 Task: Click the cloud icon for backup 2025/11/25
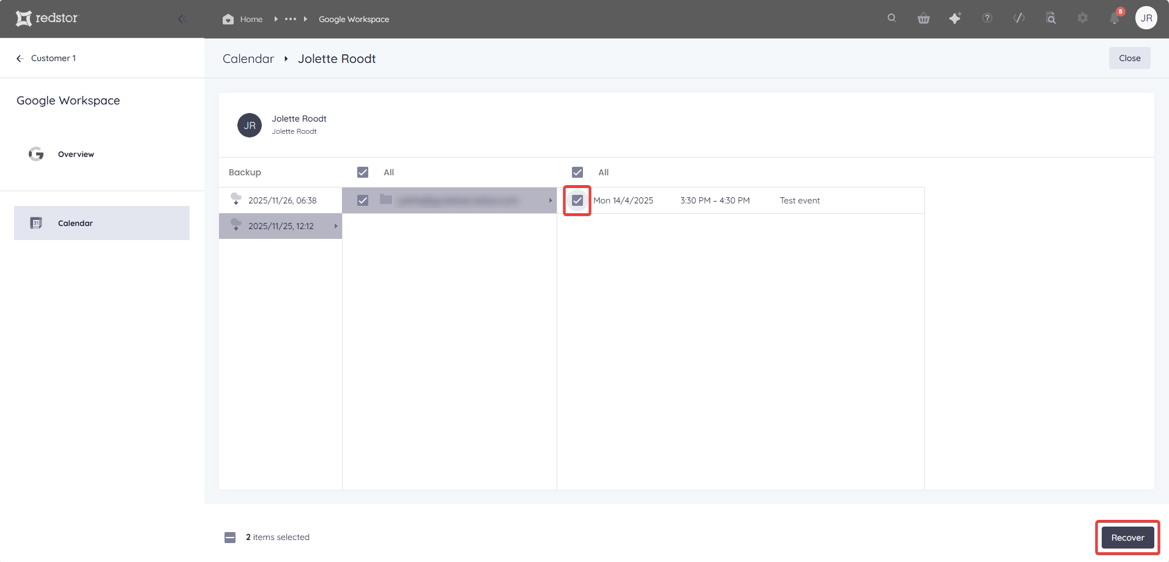[236, 225]
